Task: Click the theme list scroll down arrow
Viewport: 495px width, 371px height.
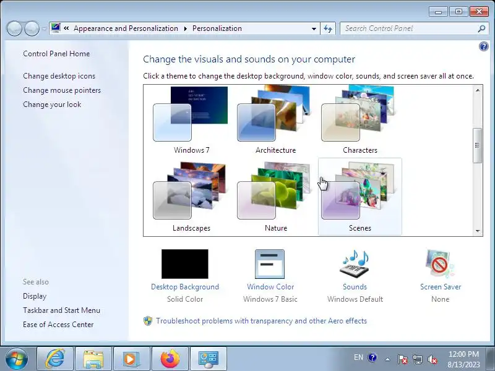Action: (478, 231)
